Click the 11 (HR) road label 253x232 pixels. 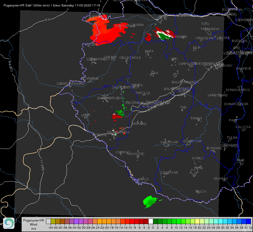coord(42,165)
